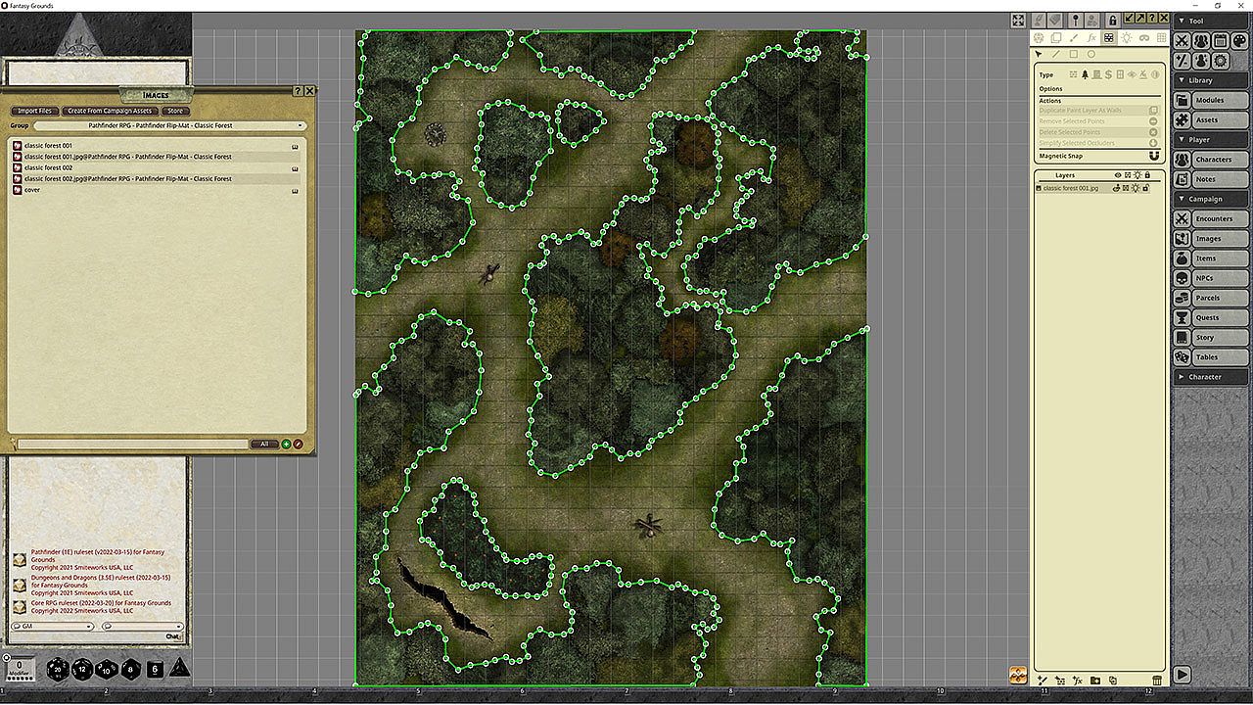Roll the d6 die
The image size is (1253, 705).
point(155,670)
